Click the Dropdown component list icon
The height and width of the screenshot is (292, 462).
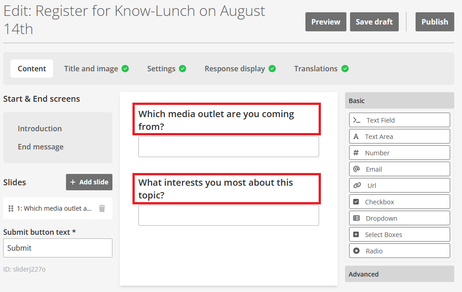356,218
